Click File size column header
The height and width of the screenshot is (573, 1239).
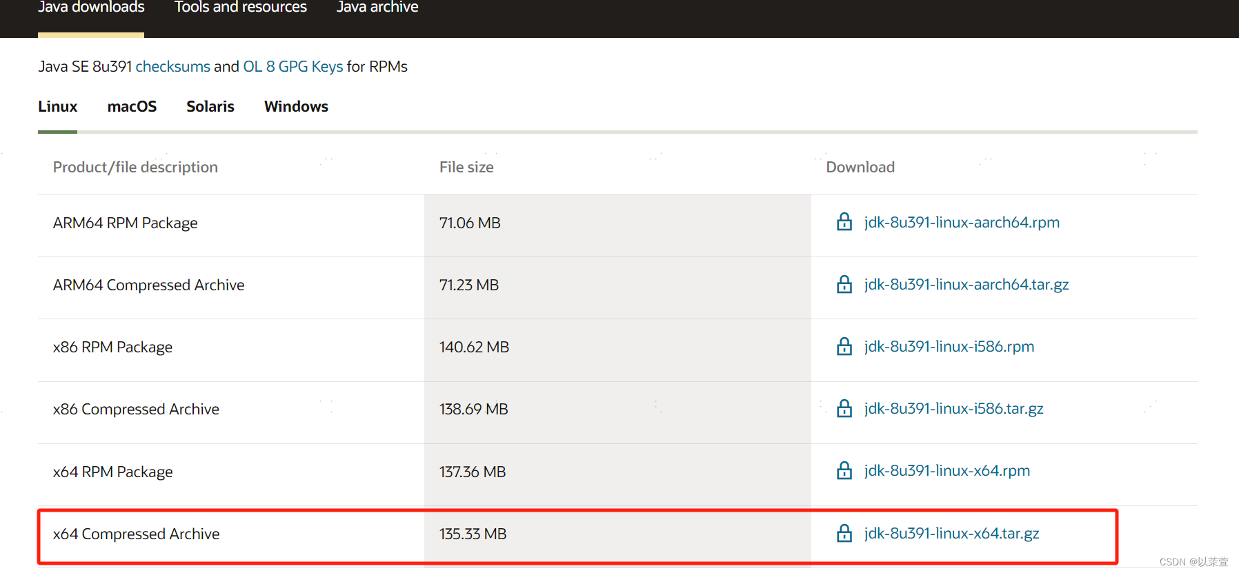[466, 167]
